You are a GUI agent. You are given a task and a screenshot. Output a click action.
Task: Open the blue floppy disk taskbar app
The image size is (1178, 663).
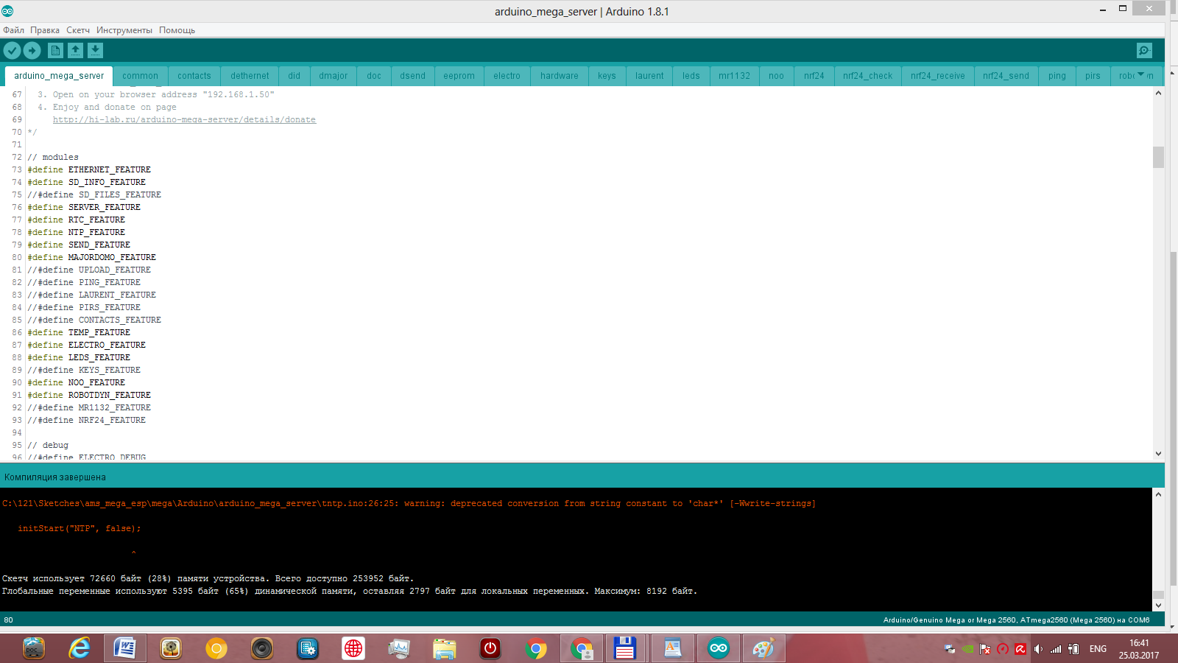click(625, 648)
